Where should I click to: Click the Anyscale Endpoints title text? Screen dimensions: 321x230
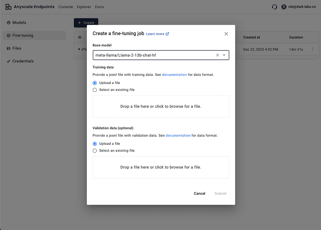[34, 7]
